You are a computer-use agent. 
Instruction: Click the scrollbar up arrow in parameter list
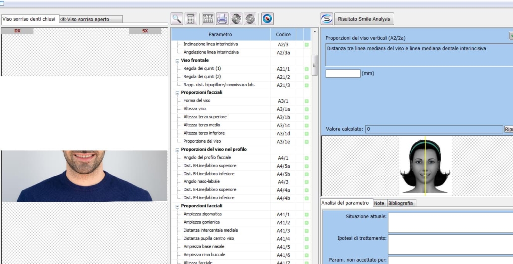[314, 32]
